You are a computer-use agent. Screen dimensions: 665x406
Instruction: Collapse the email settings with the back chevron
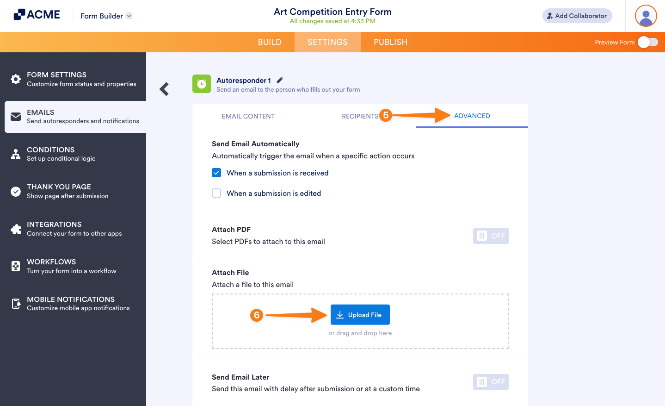[164, 89]
